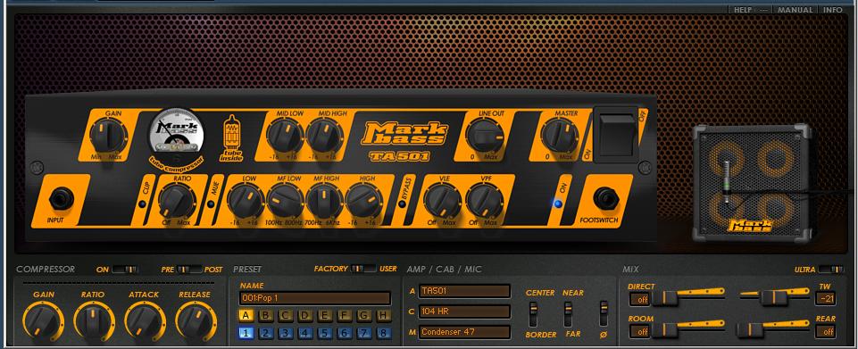The width and height of the screenshot is (858, 349).
Task: Click the FOOTSWITCH jack
Action: (605, 198)
